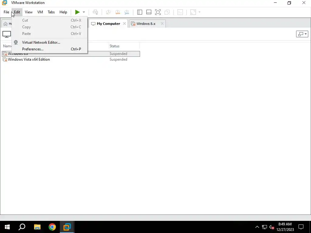Take a snapshot using toolbar clock icon
The width and height of the screenshot is (311, 233).
click(108, 12)
